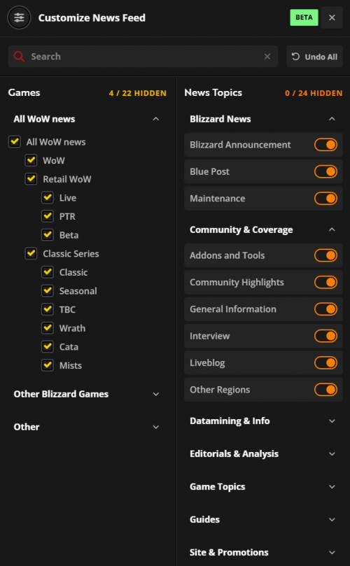Uncheck the Classic Series checkbox
350x566 pixels.
coord(31,253)
